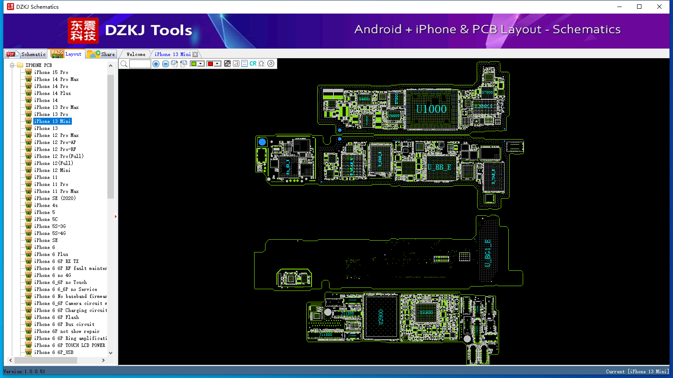Viewport: 673px width, 378px height.
Task: Click the circular reset view icon
Action: (x=271, y=63)
